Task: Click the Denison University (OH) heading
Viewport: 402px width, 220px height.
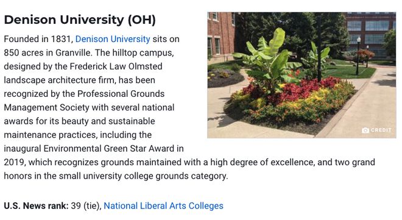Action: click(x=80, y=20)
